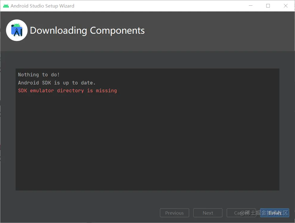The height and width of the screenshot is (223, 295).
Task: Click the Android robot logo in the header
Action: coord(16,30)
